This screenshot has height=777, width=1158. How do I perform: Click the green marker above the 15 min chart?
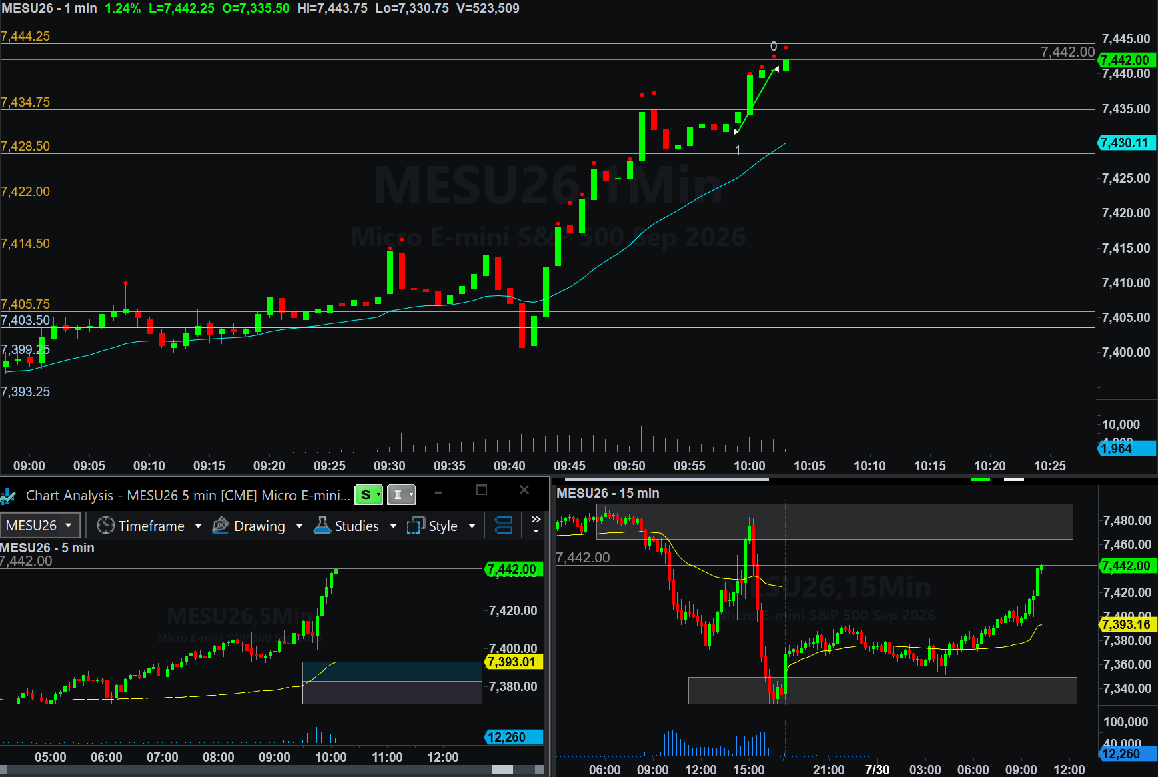(981, 479)
